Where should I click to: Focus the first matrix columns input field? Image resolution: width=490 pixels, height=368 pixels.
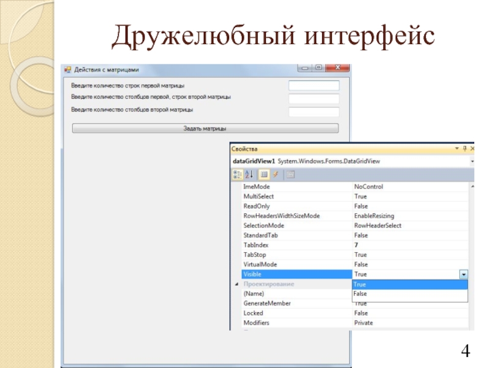coord(314,99)
